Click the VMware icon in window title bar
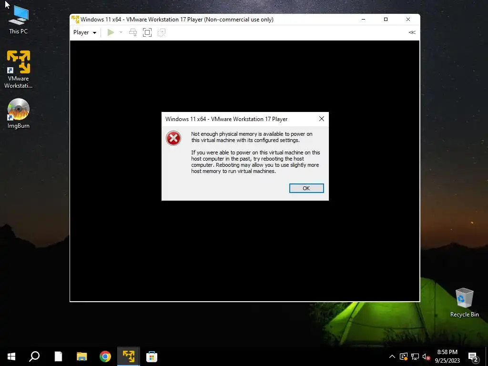488x366 pixels. point(75,19)
